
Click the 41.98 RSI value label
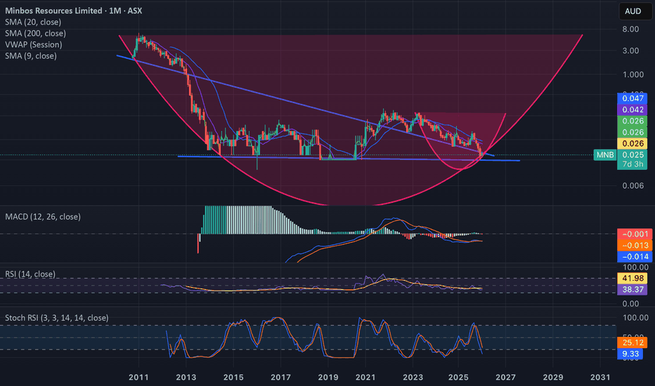628,278
